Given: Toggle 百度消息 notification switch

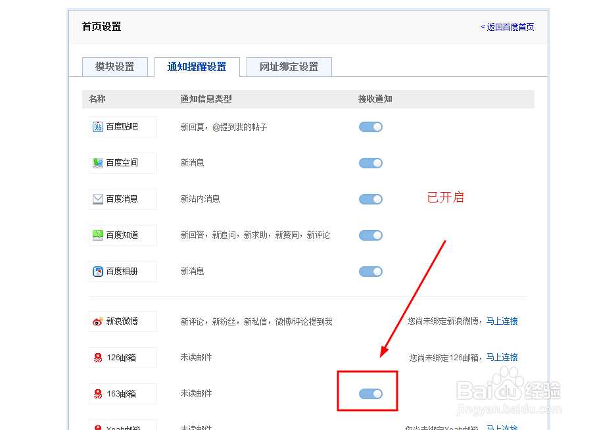Looking at the screenshot, I should (371, 199).
